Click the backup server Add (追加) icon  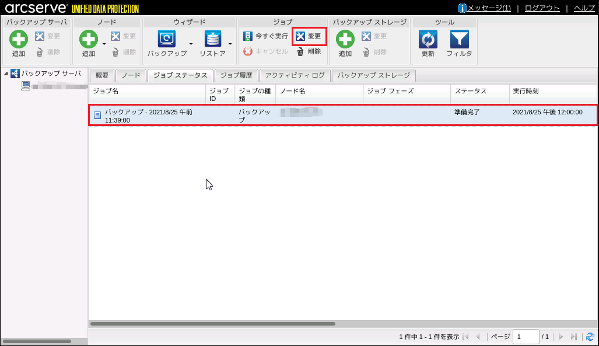pyautogui.click(x=18, y=39)
